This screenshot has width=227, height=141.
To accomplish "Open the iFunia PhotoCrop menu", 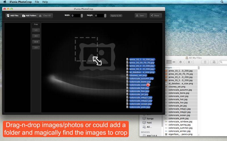I will pyautogui.click(x=20, y=2).
